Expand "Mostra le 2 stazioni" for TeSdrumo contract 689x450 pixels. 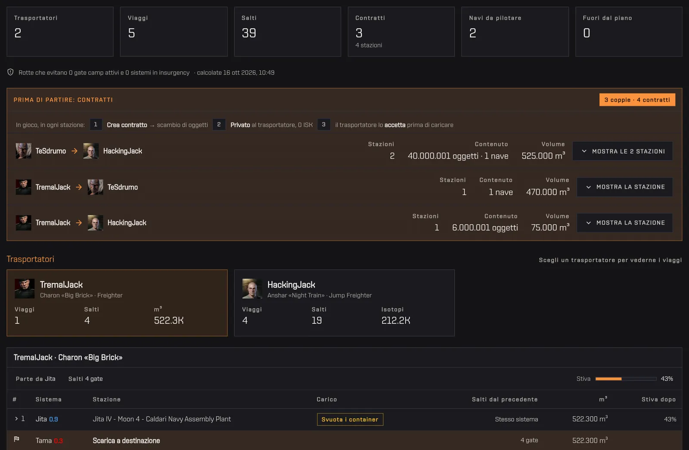click(622, 151)
